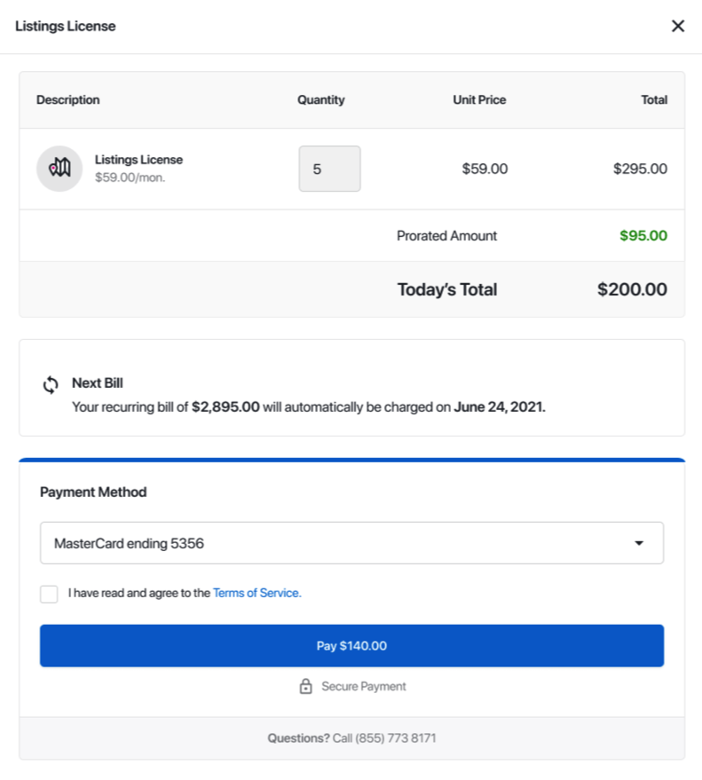This screenshot has height=780, width=702.
Task: Open the MasterCard ending 5356 dropdown
Action: click(x=351, y=543)
